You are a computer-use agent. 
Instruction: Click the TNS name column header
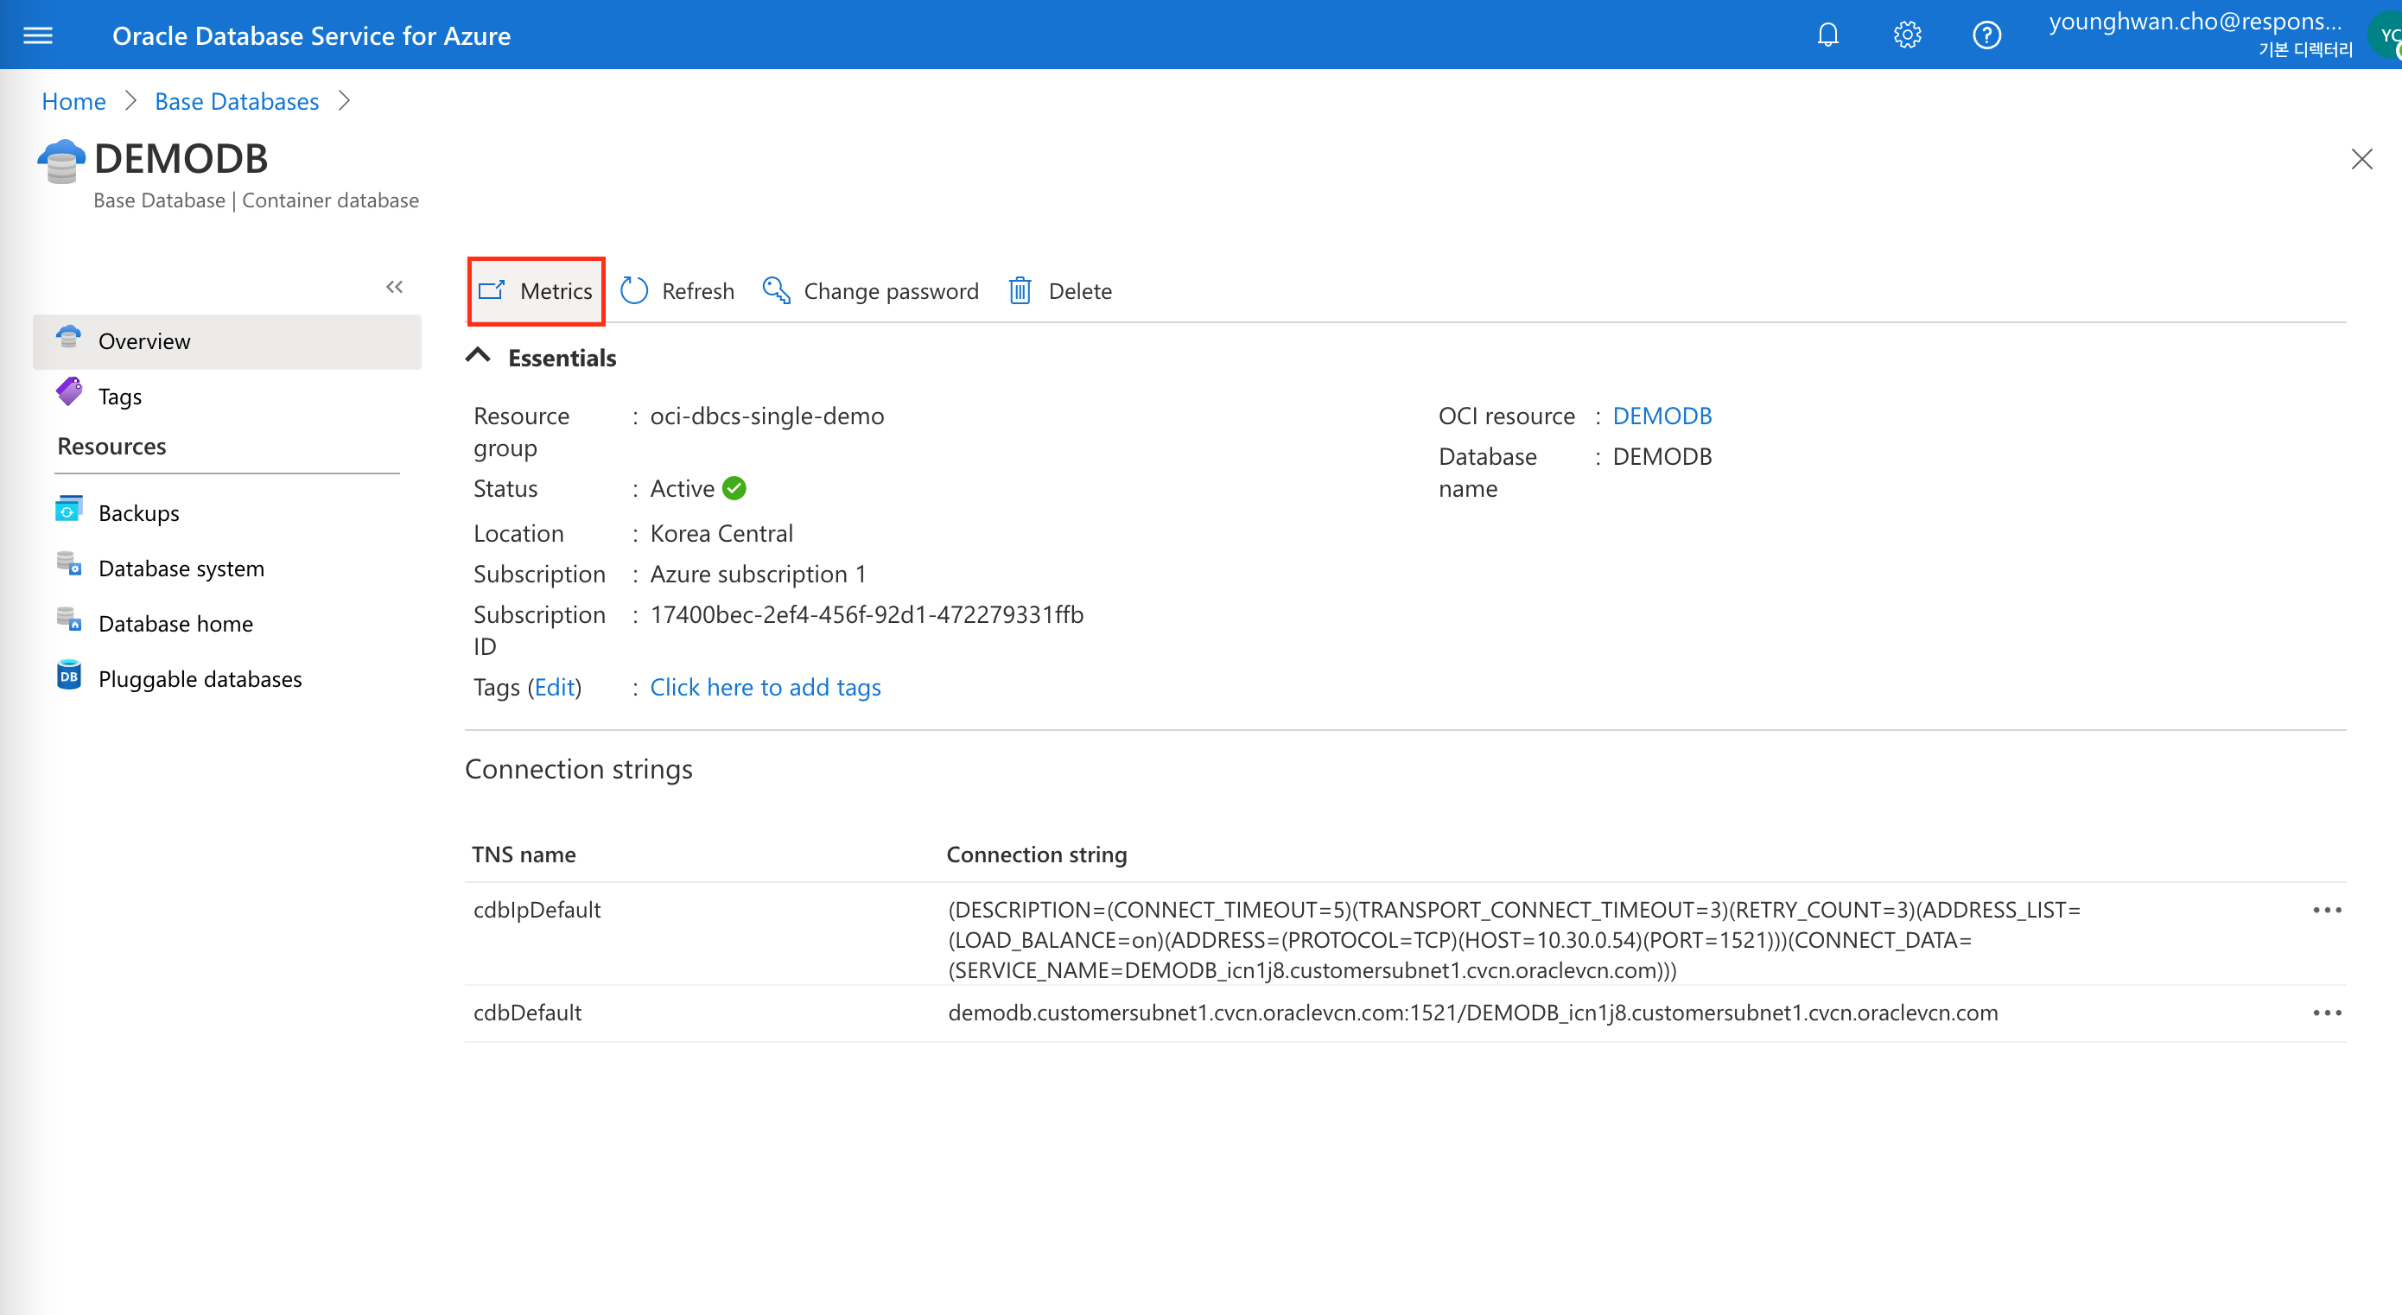click(523, 854)
